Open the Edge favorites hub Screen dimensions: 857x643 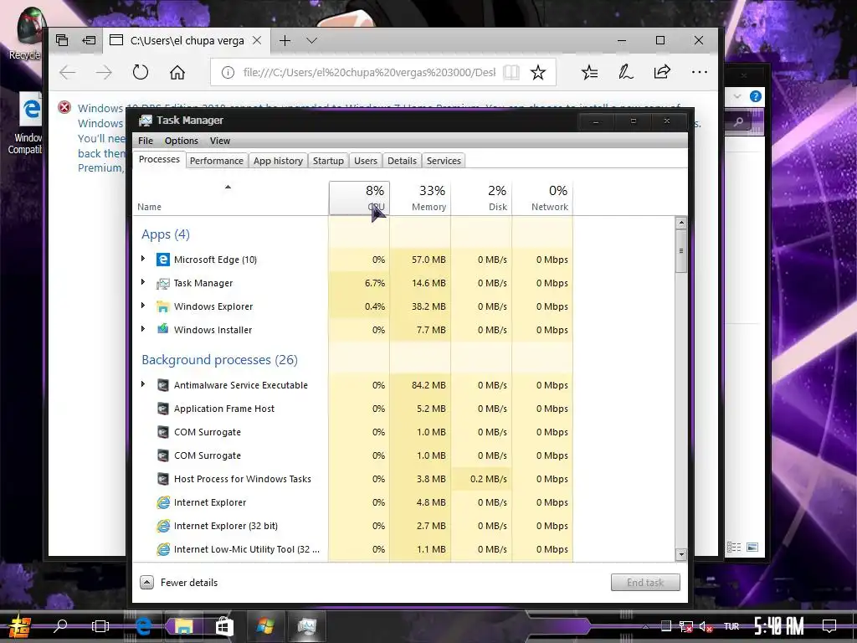[x=589, y=72]
